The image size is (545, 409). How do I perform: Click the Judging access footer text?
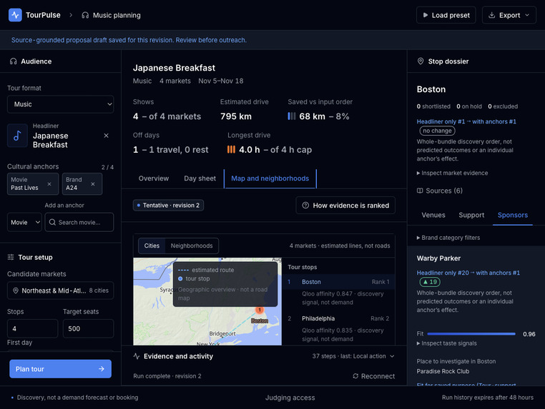point(290,398)
